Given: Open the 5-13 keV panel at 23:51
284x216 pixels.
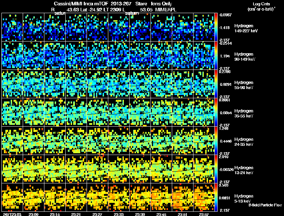Looking at the screenshot, I should coord(182,197).
